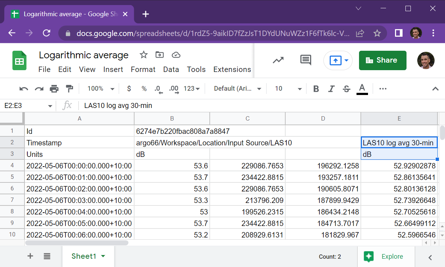Open the File menu
This screenshot has width=445, height=267.
point(44,69)
